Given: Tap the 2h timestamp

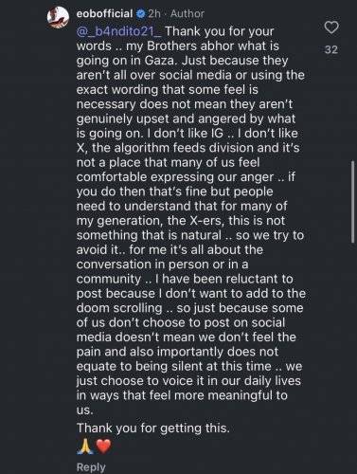Looking at the screenshot, I should click(x=154, y=13).
